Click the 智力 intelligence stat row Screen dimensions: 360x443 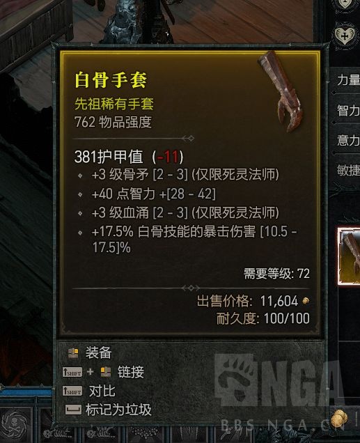coord(346,110)
